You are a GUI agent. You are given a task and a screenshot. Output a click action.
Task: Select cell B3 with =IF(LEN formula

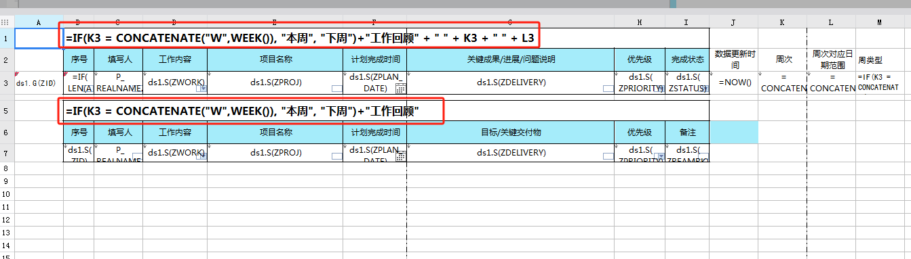click(x=79, y=83)
